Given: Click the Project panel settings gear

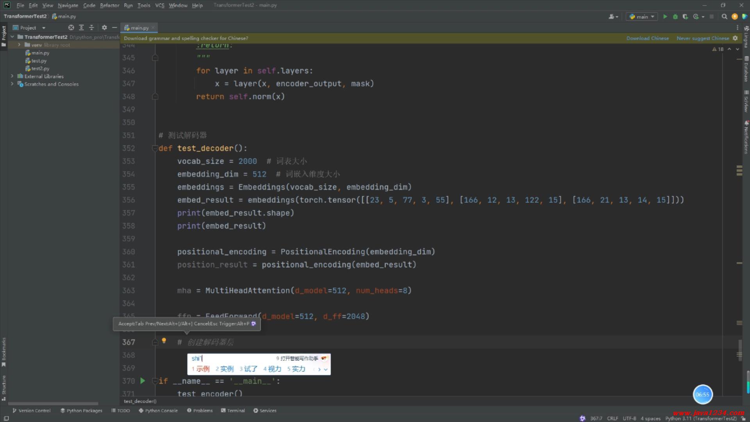Looking at the screenshot, I should [104, 28].
